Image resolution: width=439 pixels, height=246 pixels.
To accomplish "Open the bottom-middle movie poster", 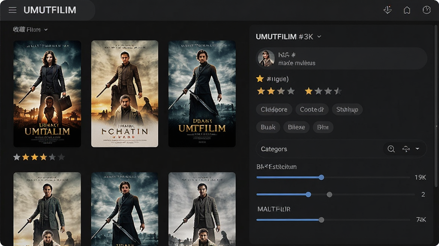I will click(125, 209).
